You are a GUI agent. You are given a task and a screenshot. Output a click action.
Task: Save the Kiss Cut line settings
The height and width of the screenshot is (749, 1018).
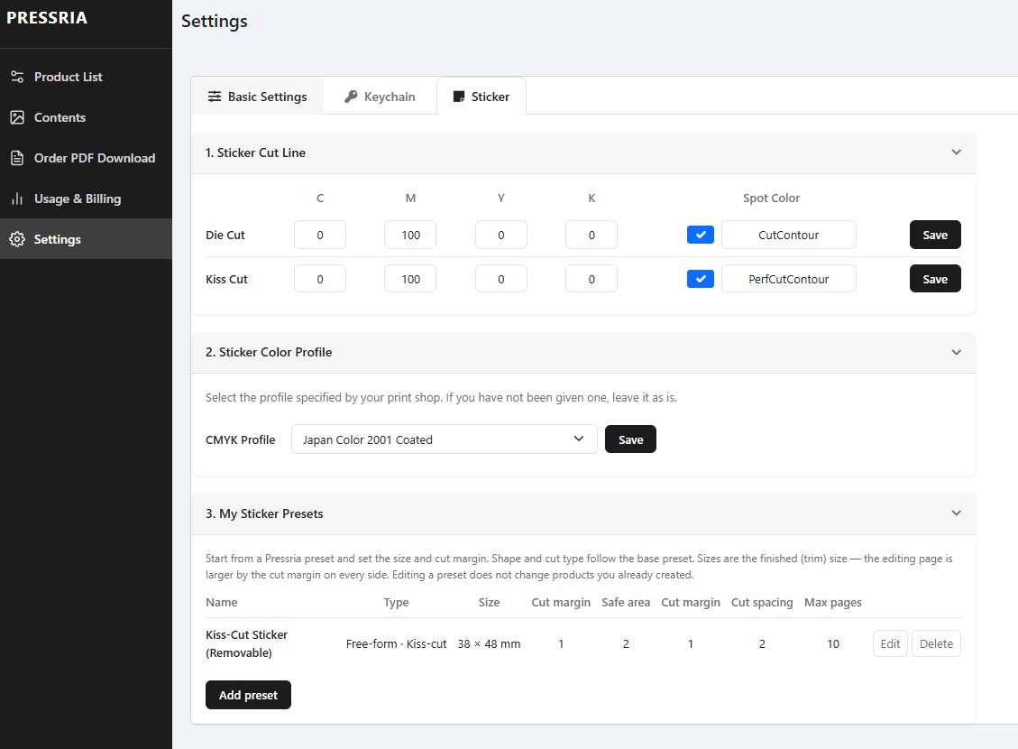(935, 279)
